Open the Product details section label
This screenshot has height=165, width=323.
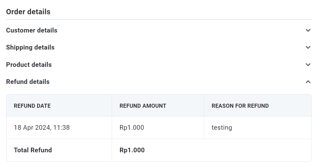pyautogui.click(x=29, y=65)
